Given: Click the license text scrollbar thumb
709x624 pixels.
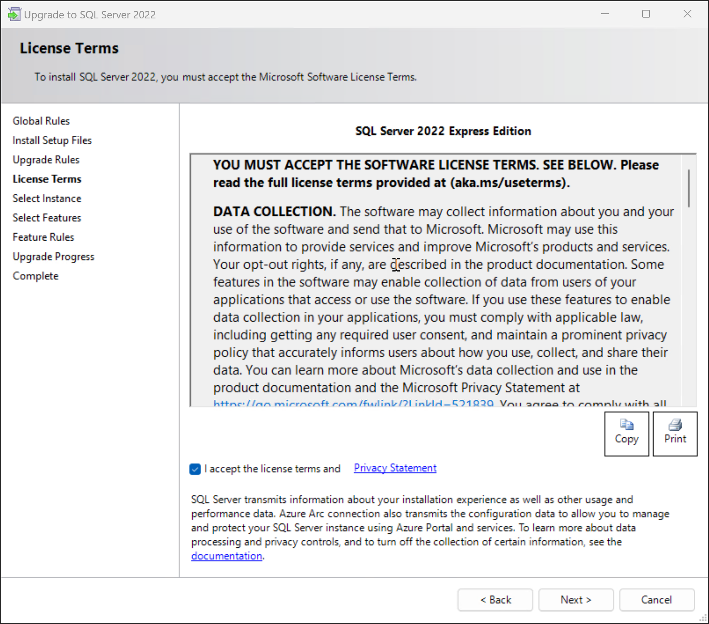Looking at the screenshot, I should (688, 188).
